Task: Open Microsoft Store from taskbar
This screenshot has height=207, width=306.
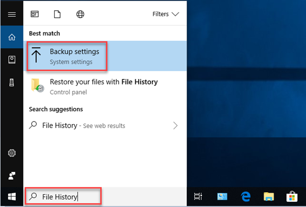Action: pyautogui.click(x=292, y=197)
